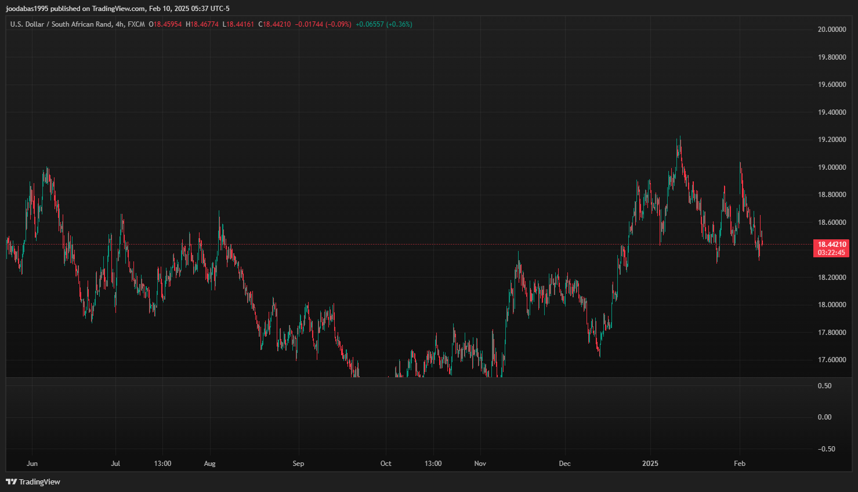The image size is (858, 492).
Task: Click the red current price label 18.44210
Action: (831, 245)
